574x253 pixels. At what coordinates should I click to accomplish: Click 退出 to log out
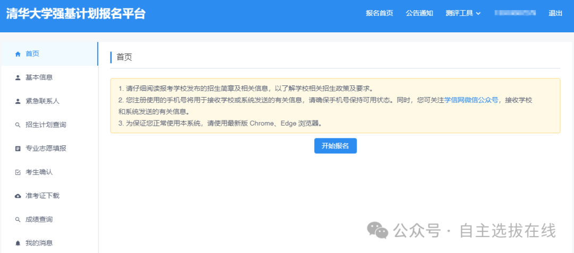click(x=555, y=13)
